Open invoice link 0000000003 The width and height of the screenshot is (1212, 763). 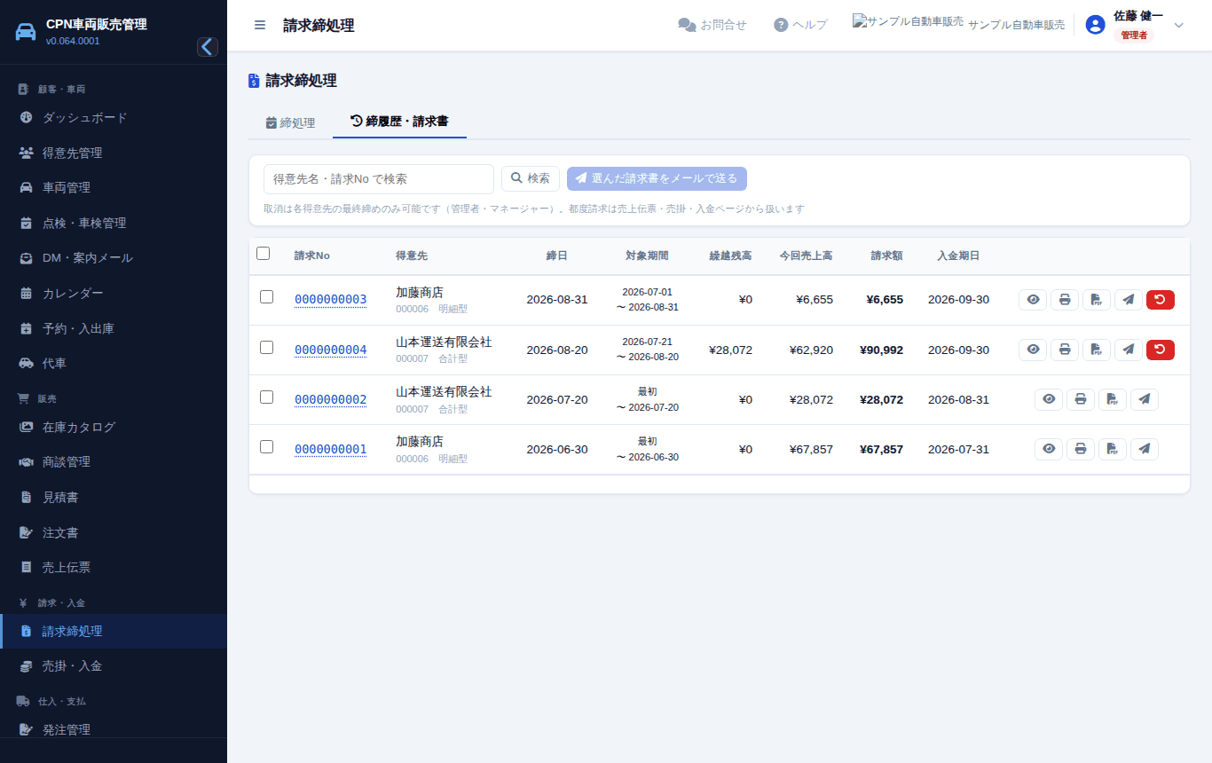coord(330,300)
